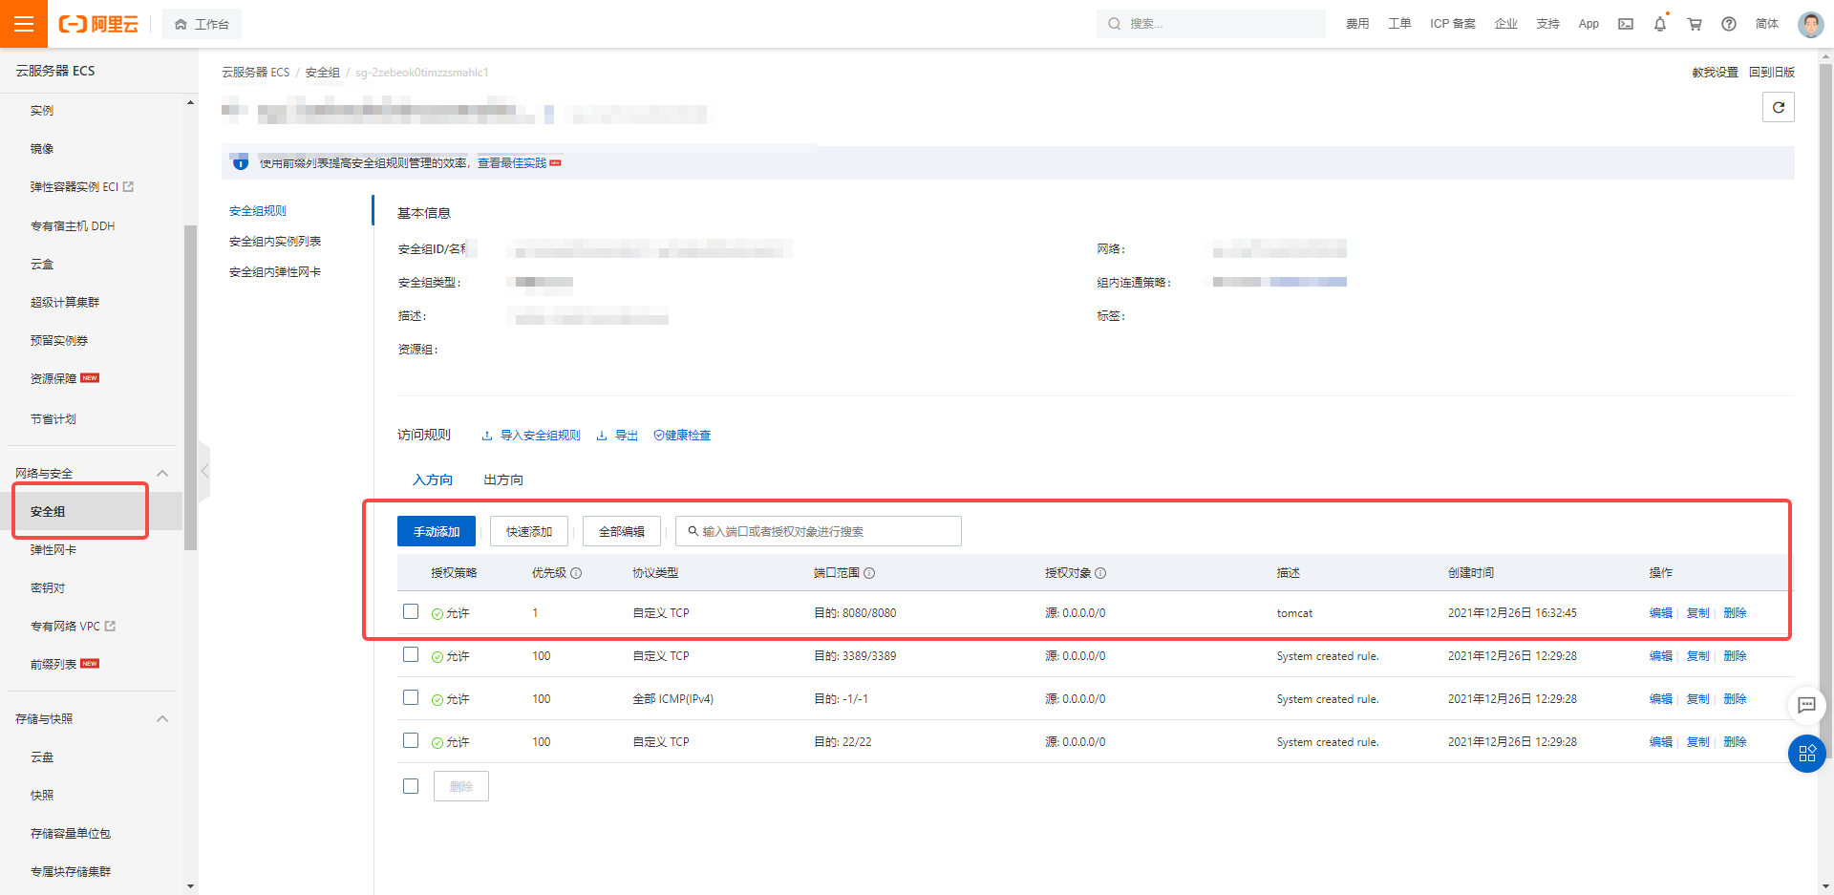
Task: Click the 手动添加 button
Action: pos(436,531)
